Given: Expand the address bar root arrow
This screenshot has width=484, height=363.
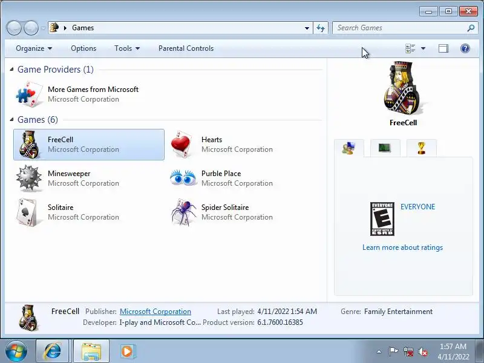Looking at the screenshot, I should [65, 28].
